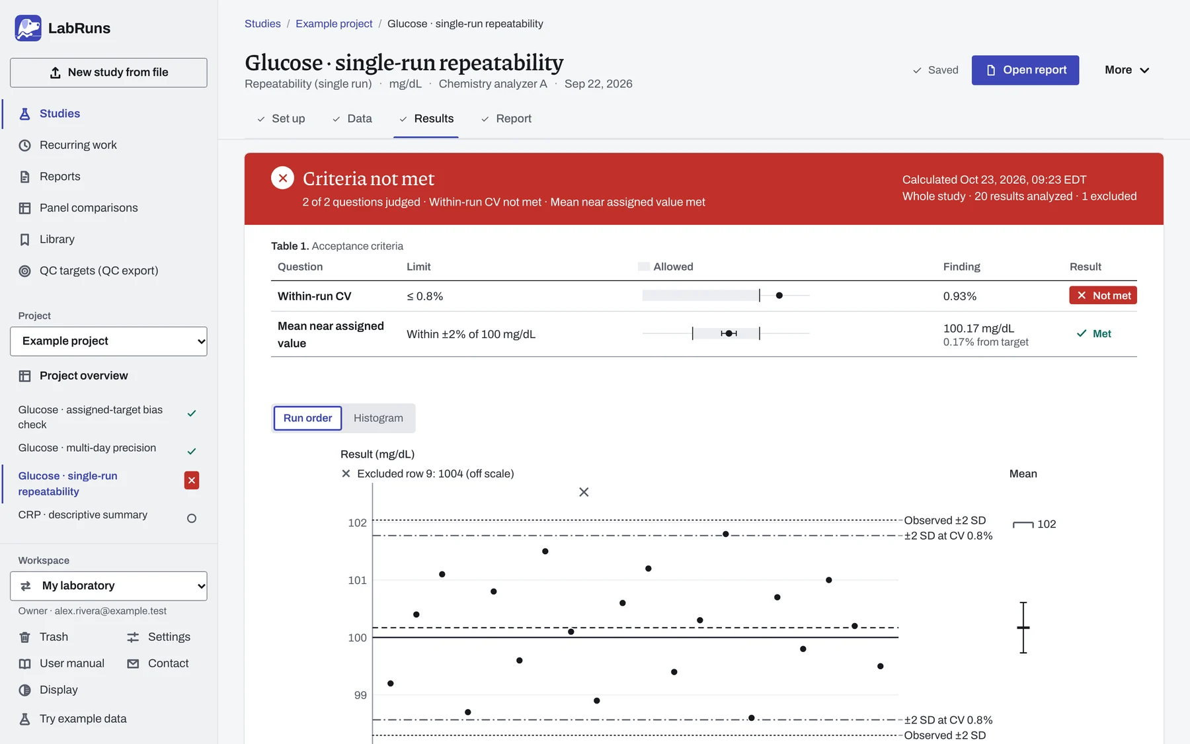This screenshot has height=744, width=1190.
Task: Click the QC targets bullseye icon
Action: [x=24, y=271]
